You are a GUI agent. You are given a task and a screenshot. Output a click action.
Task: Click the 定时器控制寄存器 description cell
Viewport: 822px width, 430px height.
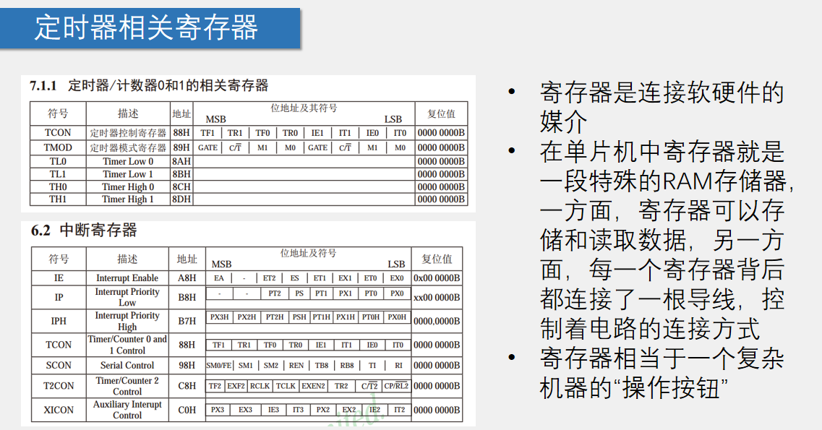(128, 132)
